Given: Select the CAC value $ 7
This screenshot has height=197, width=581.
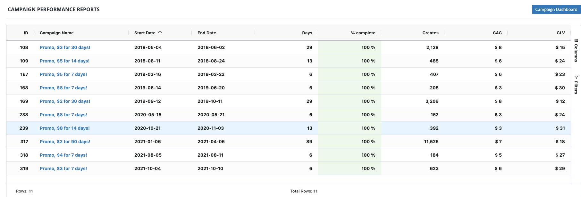Looking at the screenshot, I should tap(498, 142).
